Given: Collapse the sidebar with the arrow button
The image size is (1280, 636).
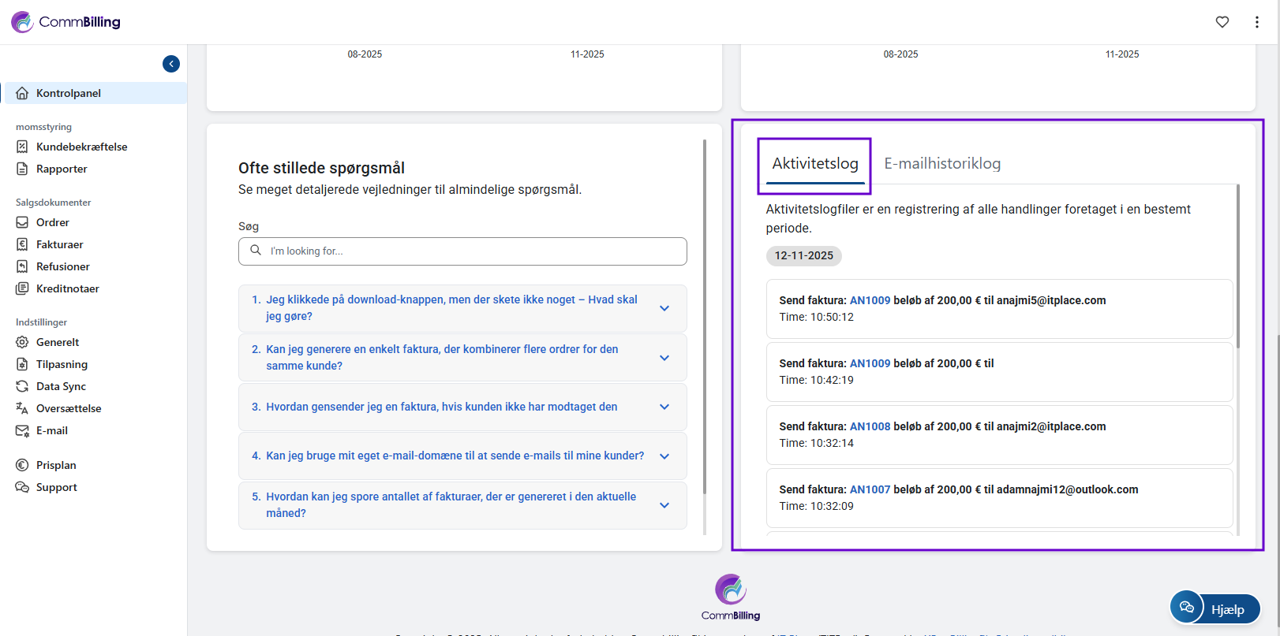Looking at the screenshot, I should tap(171, 64).
